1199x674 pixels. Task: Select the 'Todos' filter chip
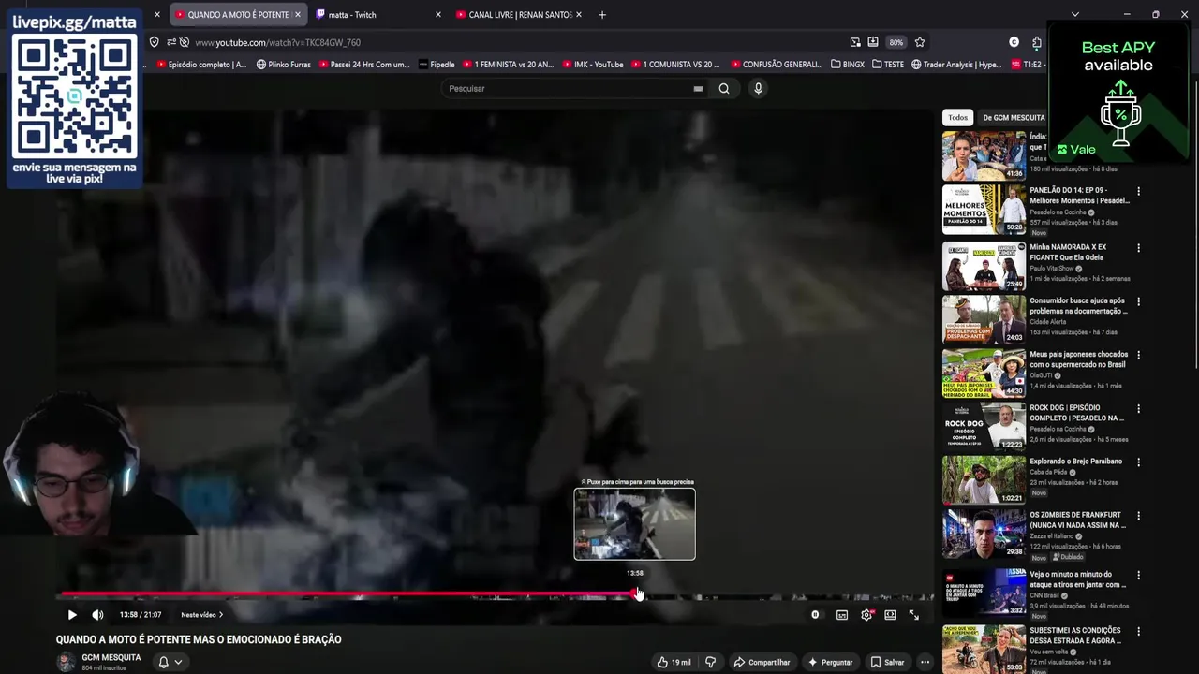click(x=957, y=117)
